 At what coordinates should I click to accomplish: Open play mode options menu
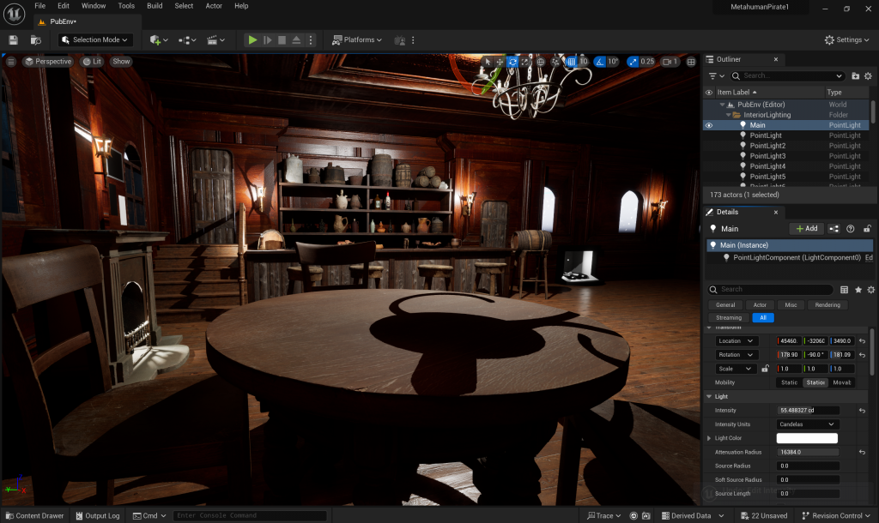(x=311, y=39)
